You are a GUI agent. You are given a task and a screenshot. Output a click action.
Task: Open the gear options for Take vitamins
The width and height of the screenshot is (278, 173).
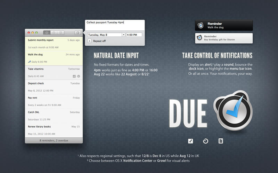tap(79, 76)
